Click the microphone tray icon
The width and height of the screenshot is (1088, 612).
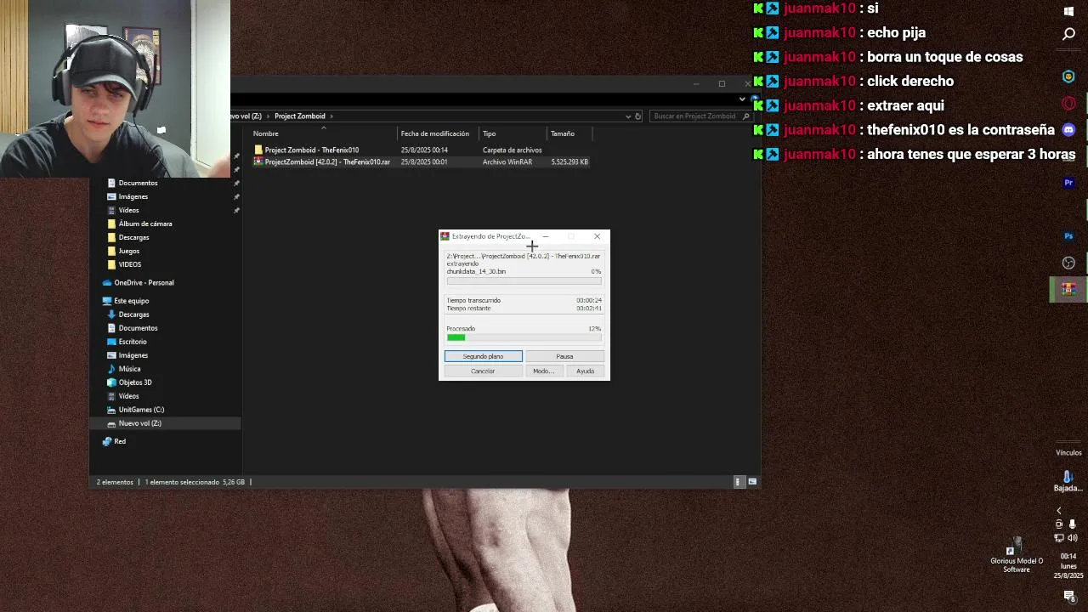[x=1073, y=524]
